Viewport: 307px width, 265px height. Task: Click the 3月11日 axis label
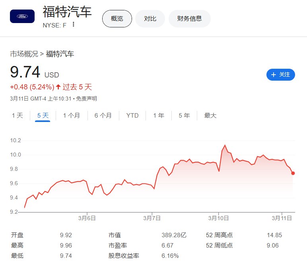coord(282,218)
